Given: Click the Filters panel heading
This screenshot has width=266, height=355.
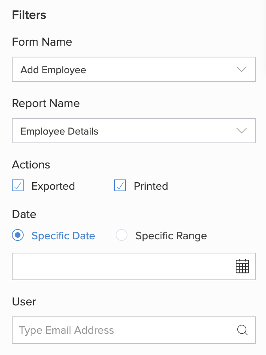Looking at the screenshot, I should click(x=29, y=15).
